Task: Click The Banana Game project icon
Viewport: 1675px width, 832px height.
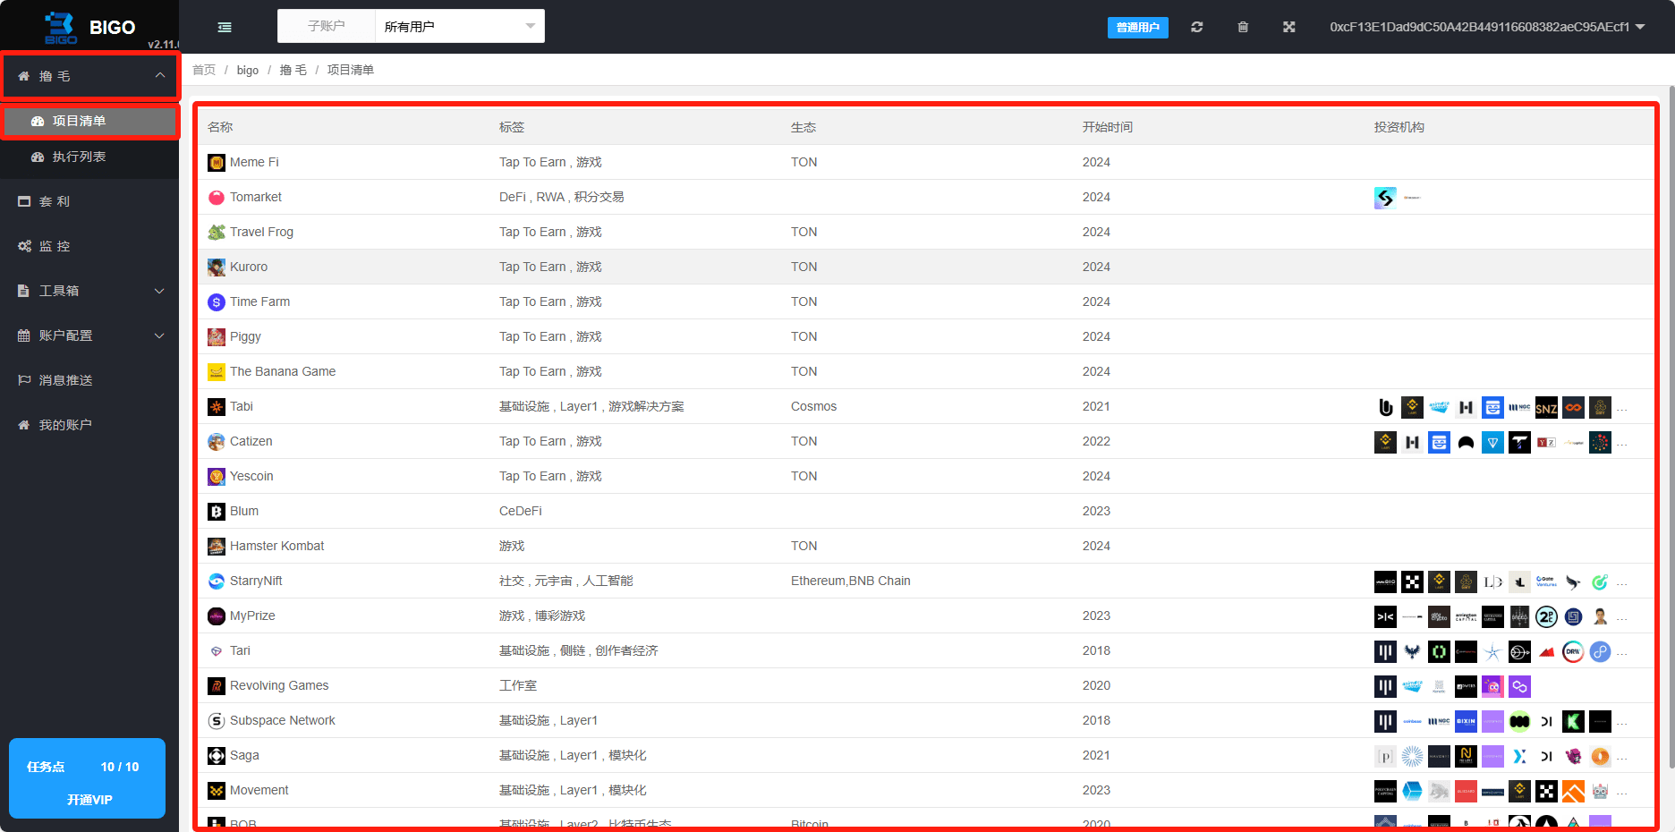Action: pos(217,372)
